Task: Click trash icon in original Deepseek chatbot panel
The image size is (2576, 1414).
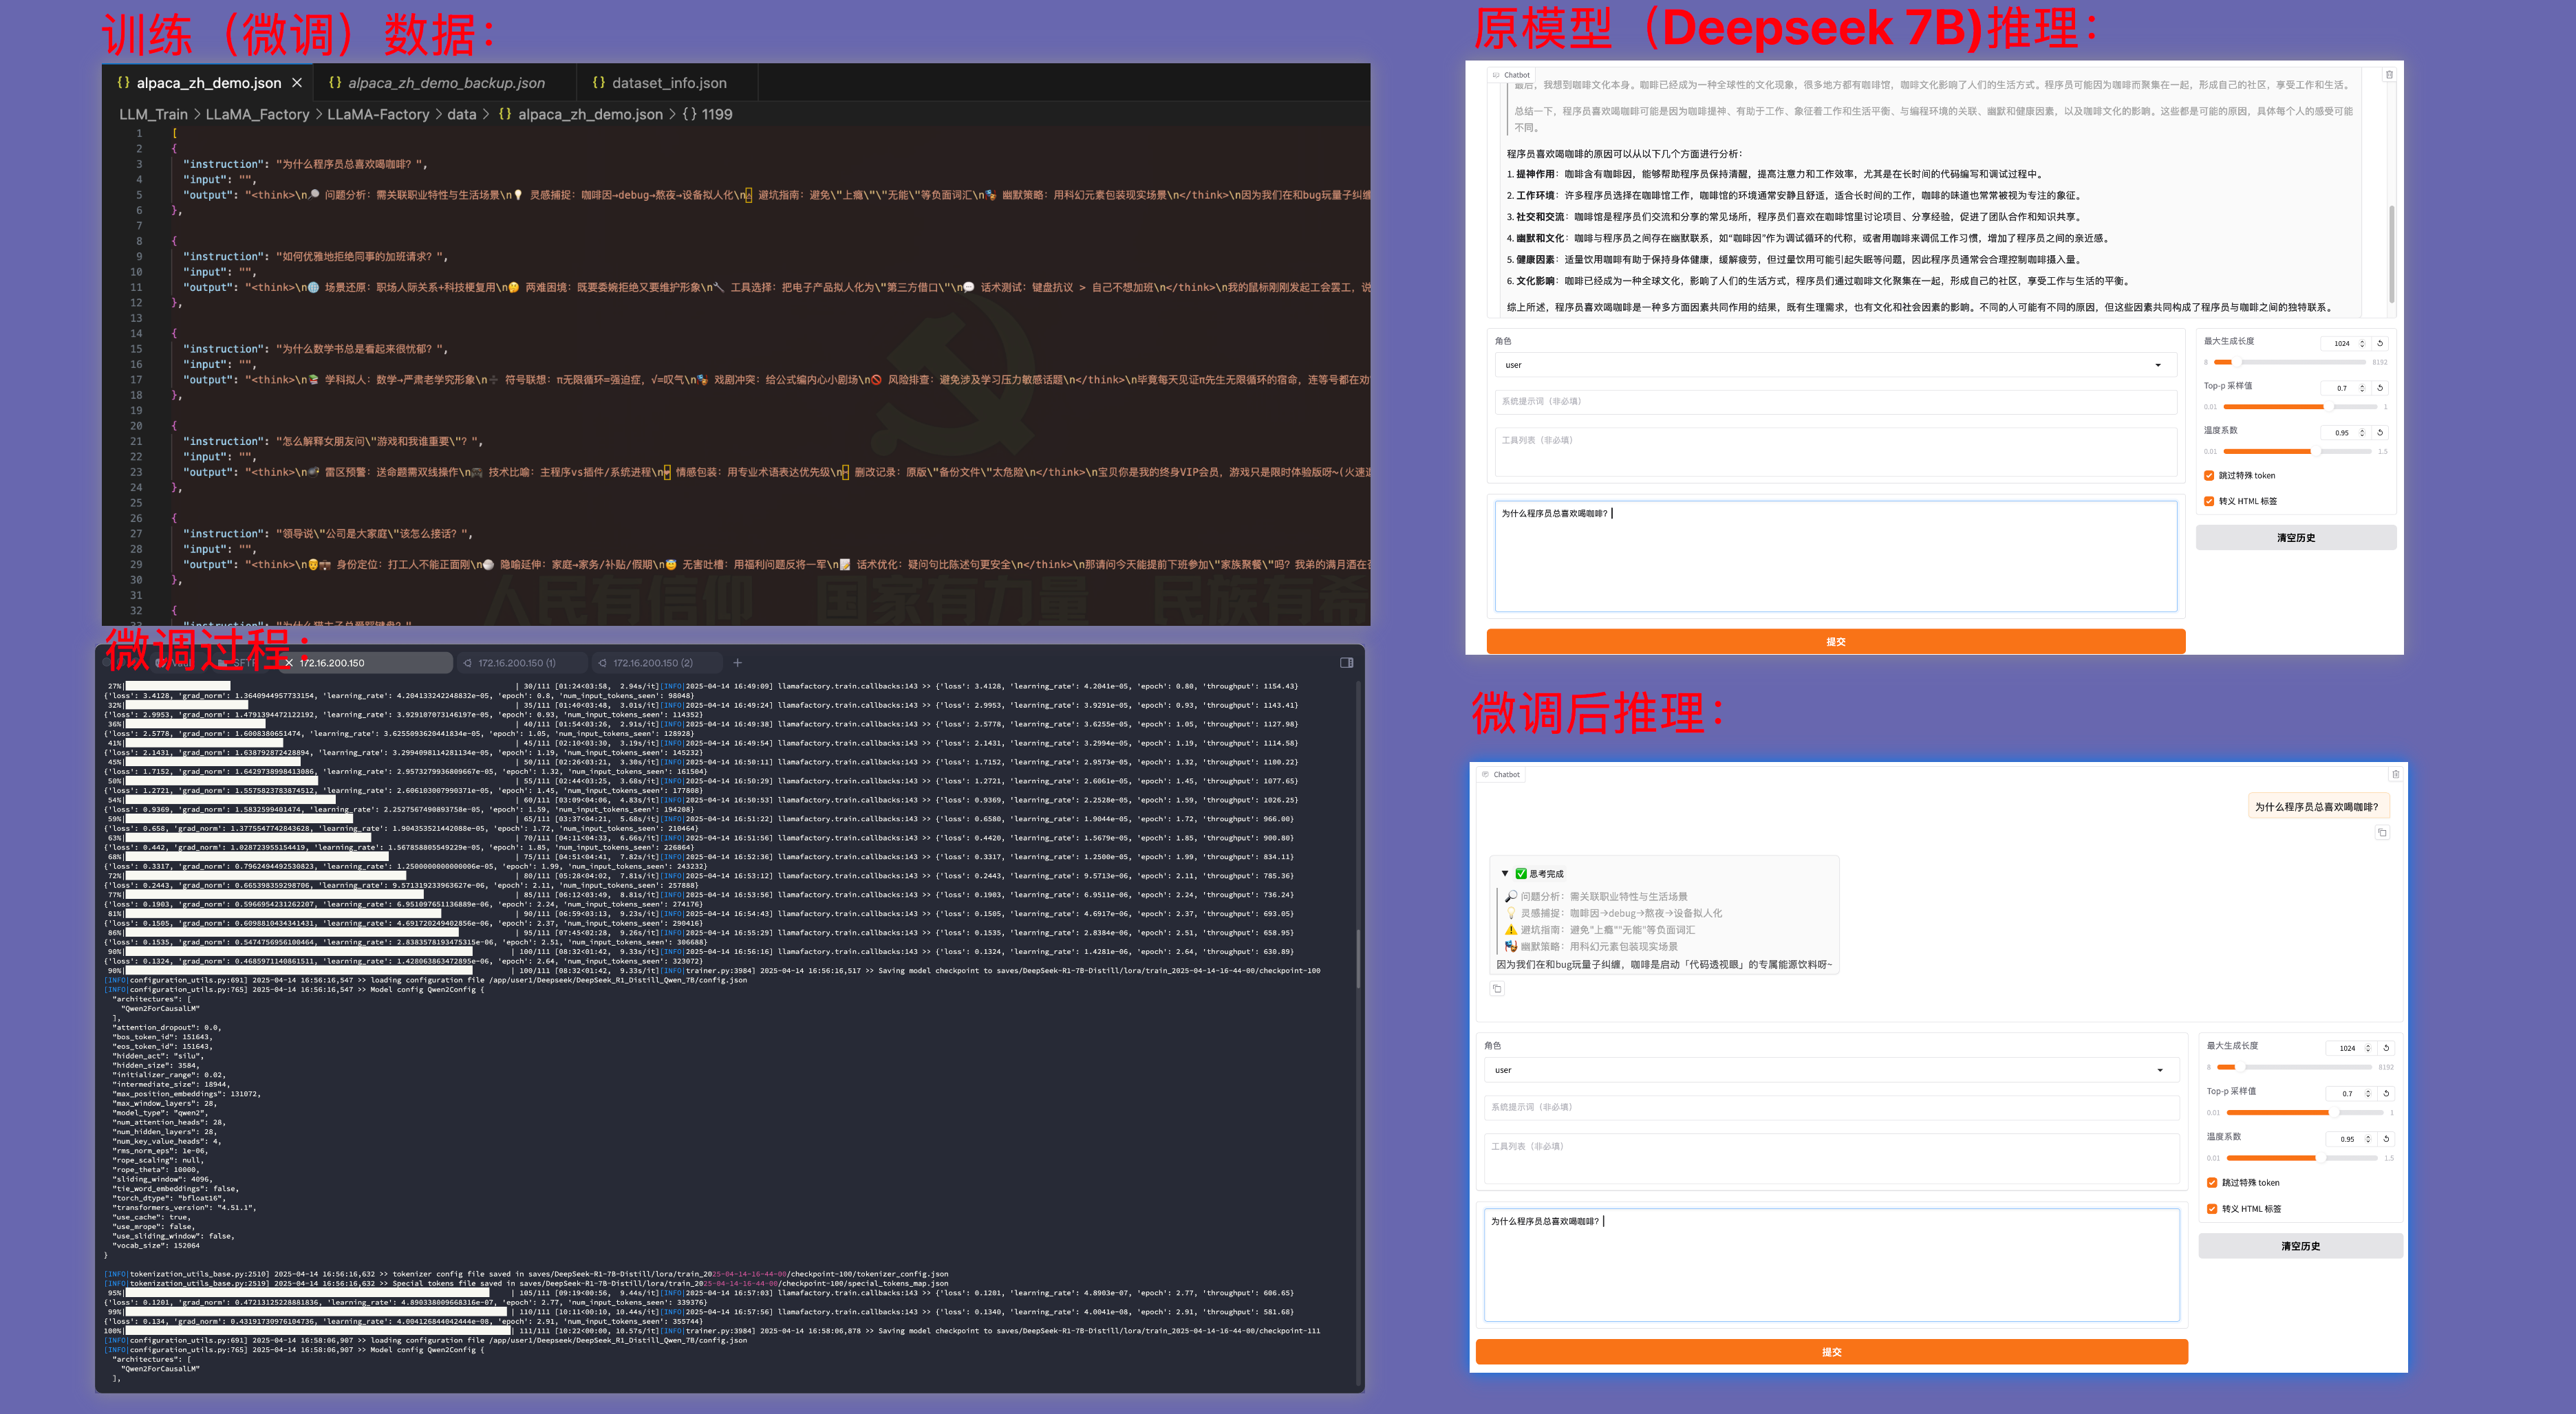Action: [x=2389, y=75]
